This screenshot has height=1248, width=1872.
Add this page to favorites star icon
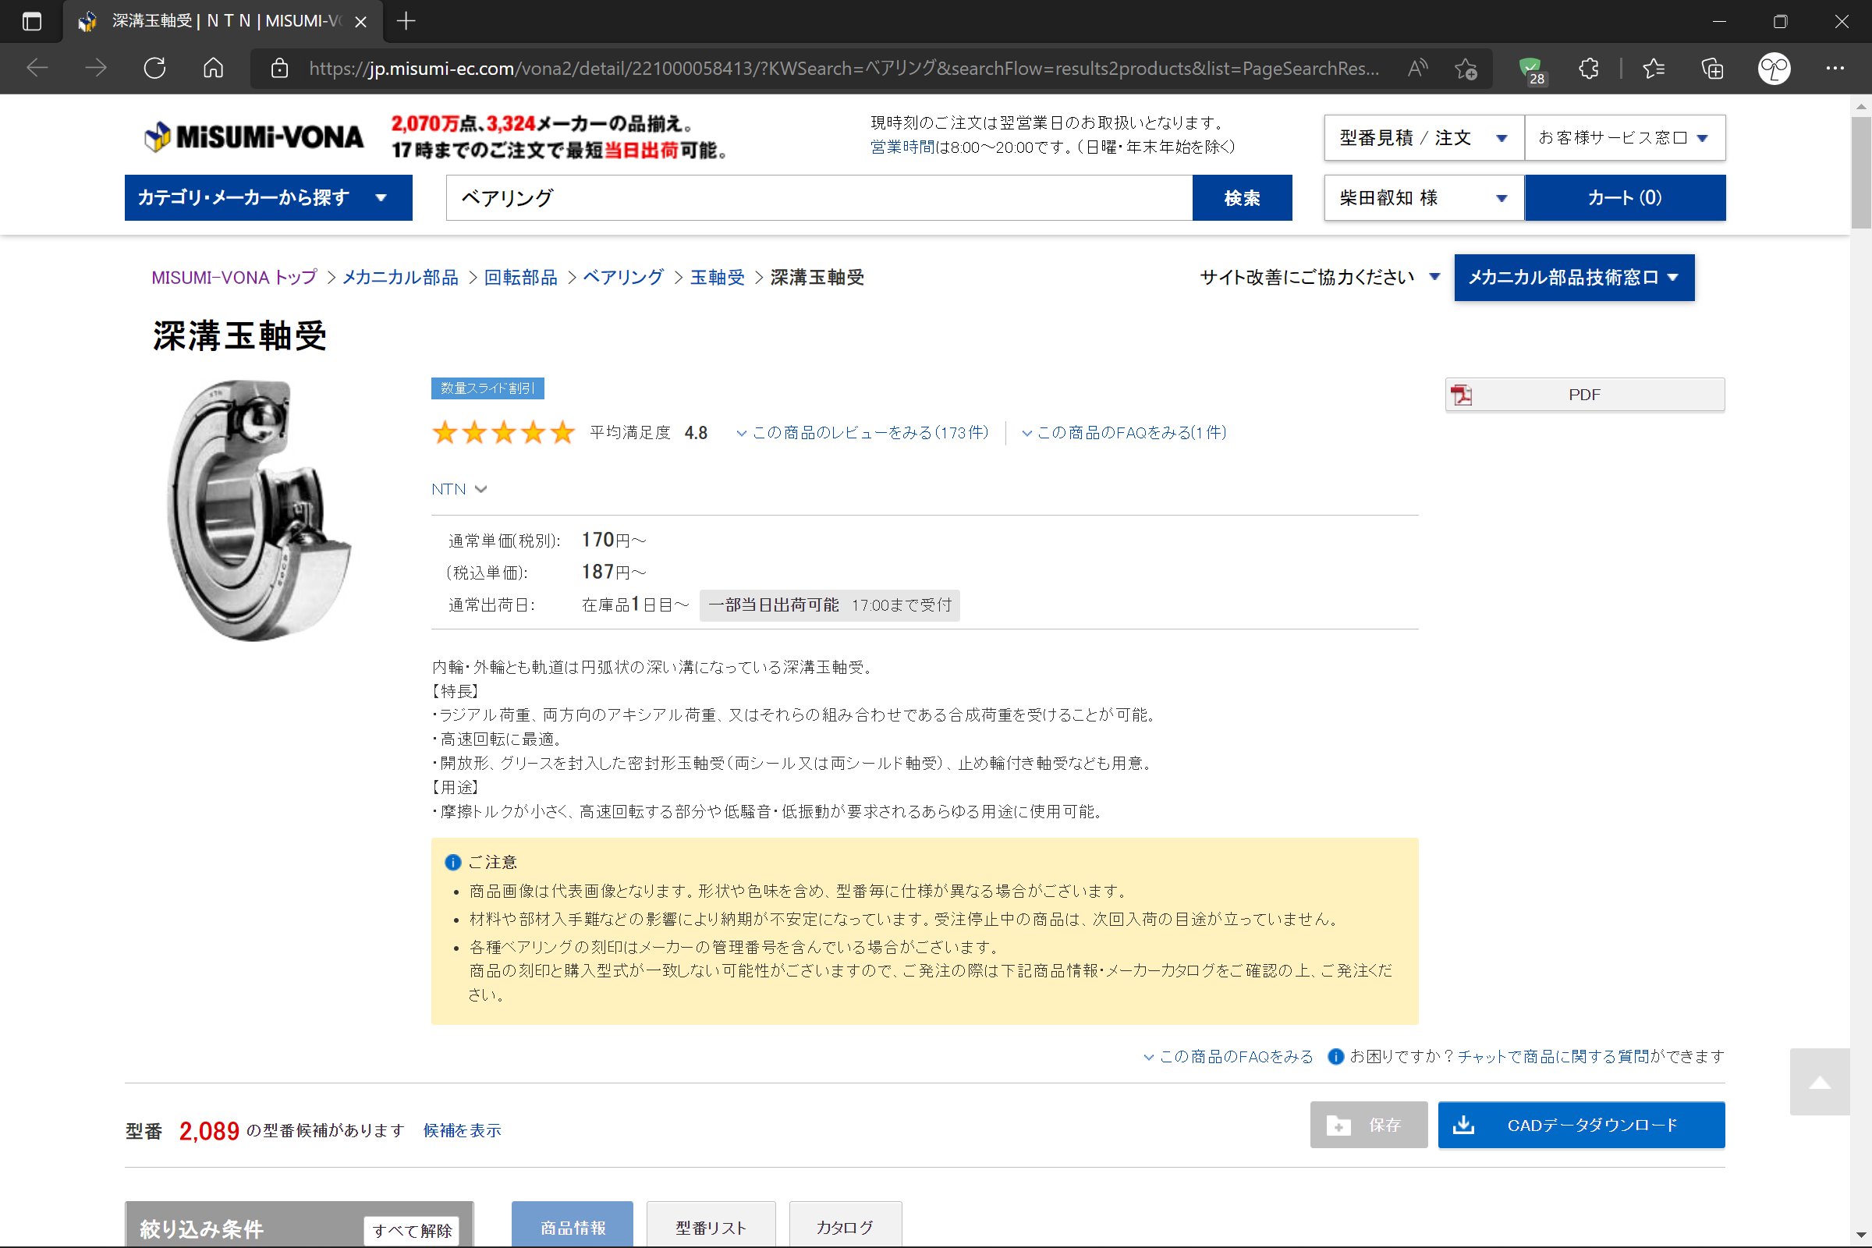(x=1466, y=69)
